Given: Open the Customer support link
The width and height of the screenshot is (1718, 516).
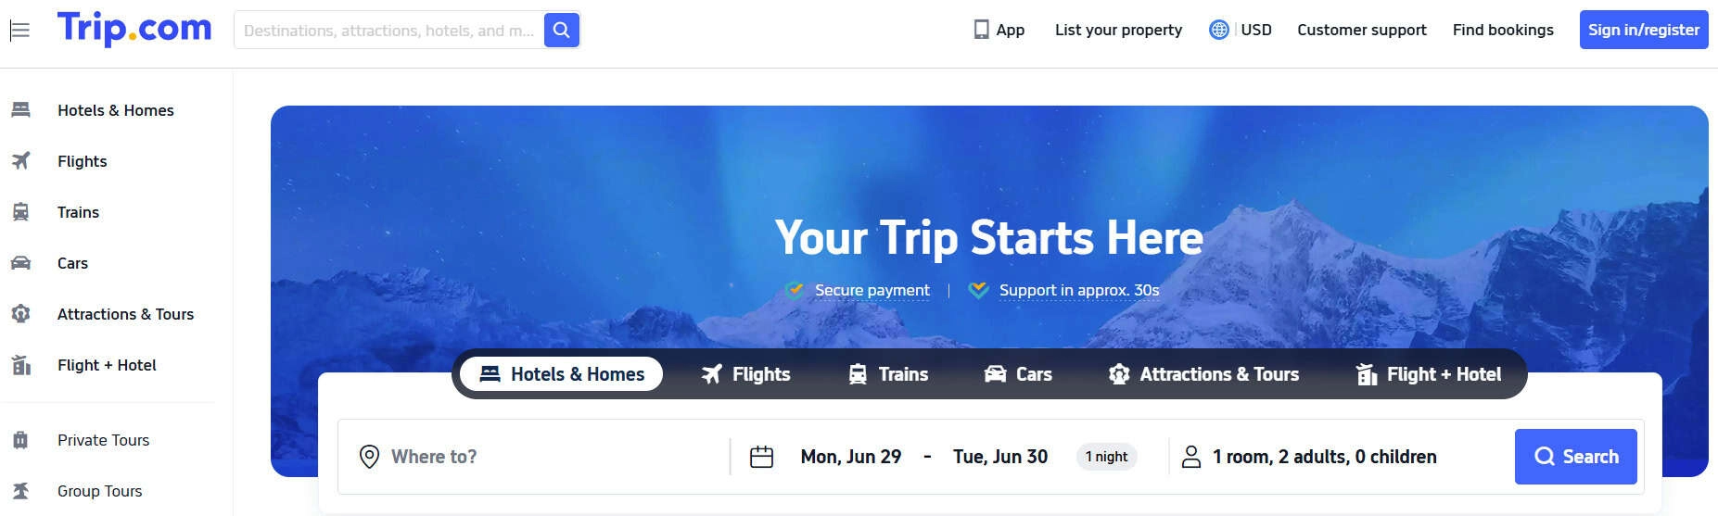Looking at the screenshot, I should [x=1362, y=30].
